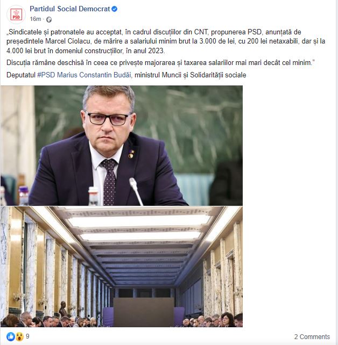Viewport: 338px width, 345px height.
Task: Open photo of marble conference hall
Action: tap(122, 267)
